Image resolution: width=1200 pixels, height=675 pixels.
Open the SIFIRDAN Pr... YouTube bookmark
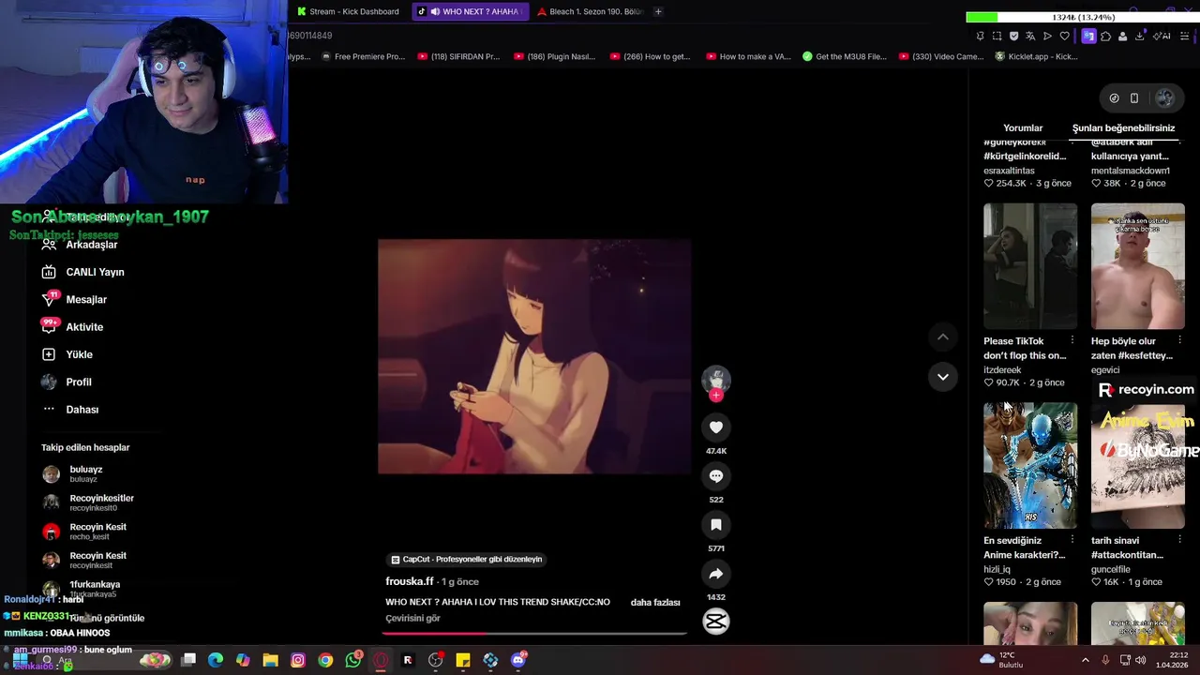[458, 56]
